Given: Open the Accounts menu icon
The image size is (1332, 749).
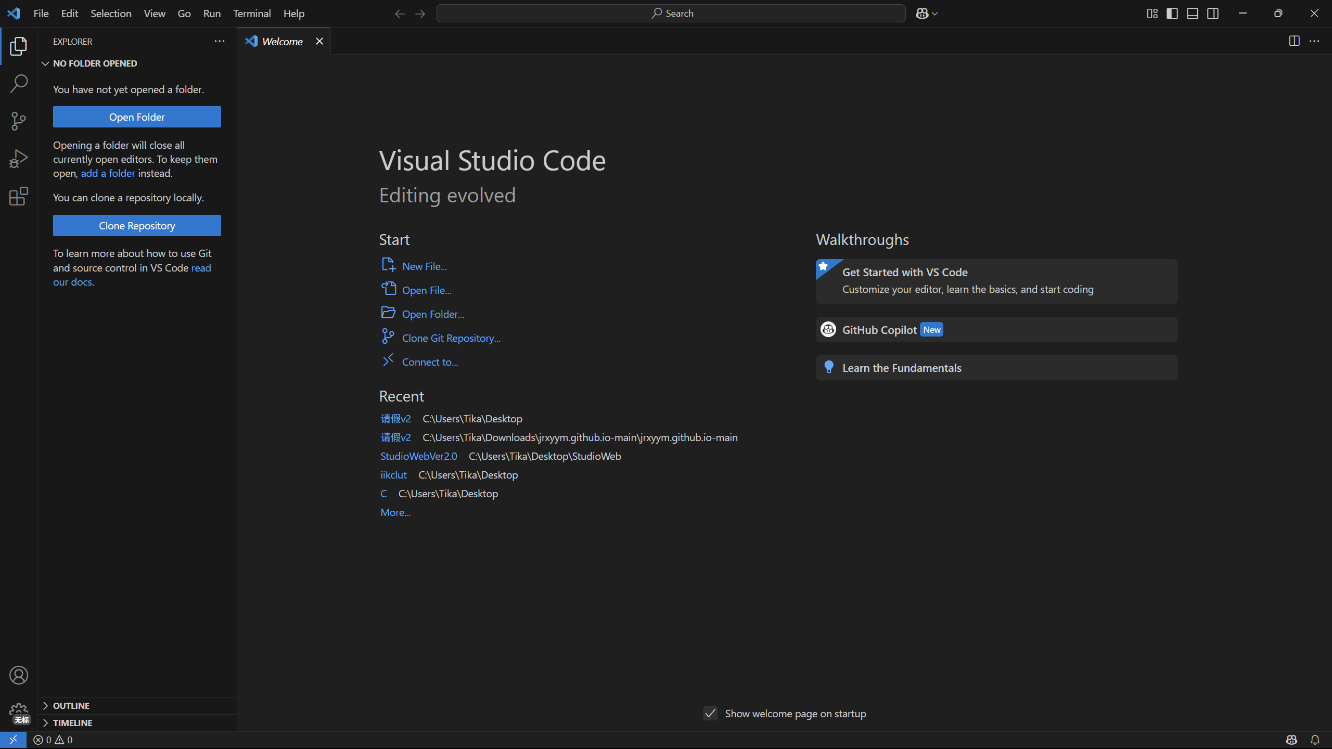Looking at the screenshot, I should point(19,675).
